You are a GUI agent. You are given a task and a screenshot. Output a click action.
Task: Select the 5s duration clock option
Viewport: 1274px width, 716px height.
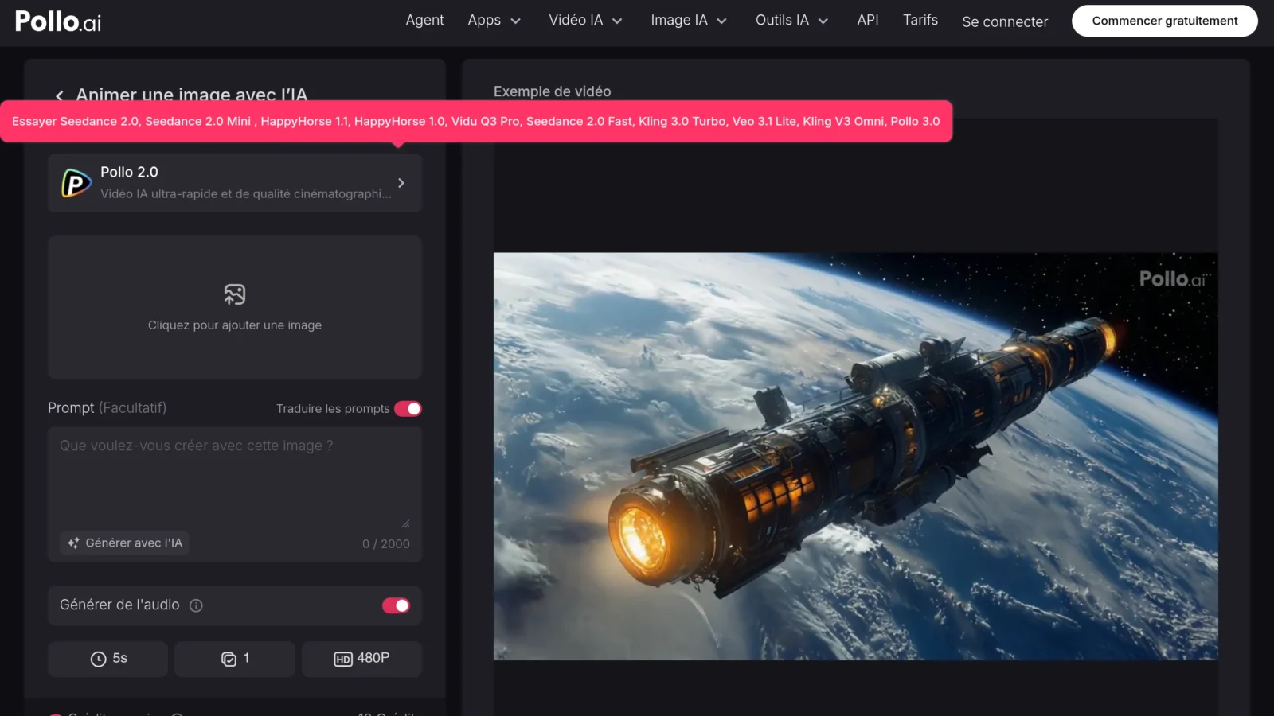(108, 659)
